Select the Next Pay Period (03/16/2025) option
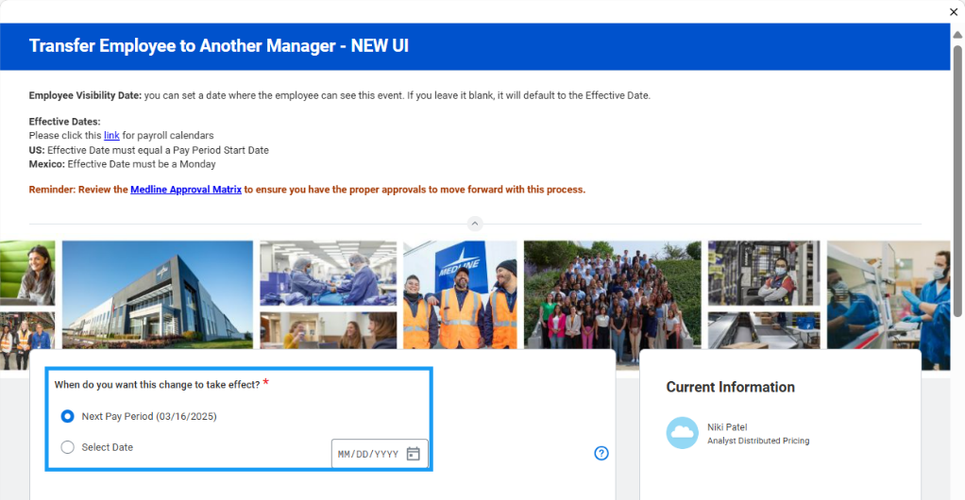The width and height of the screenshot is (965, 500). pos(68,416)
